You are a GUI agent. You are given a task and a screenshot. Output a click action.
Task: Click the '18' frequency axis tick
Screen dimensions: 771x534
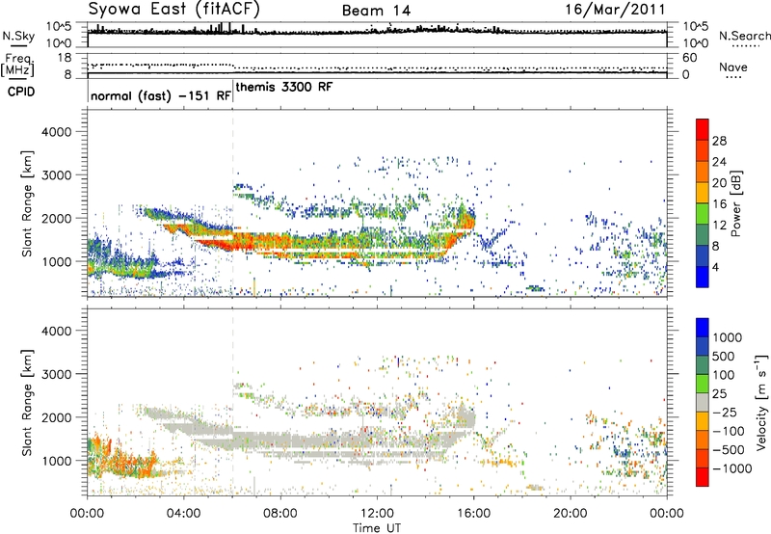(x=65, y=58)
